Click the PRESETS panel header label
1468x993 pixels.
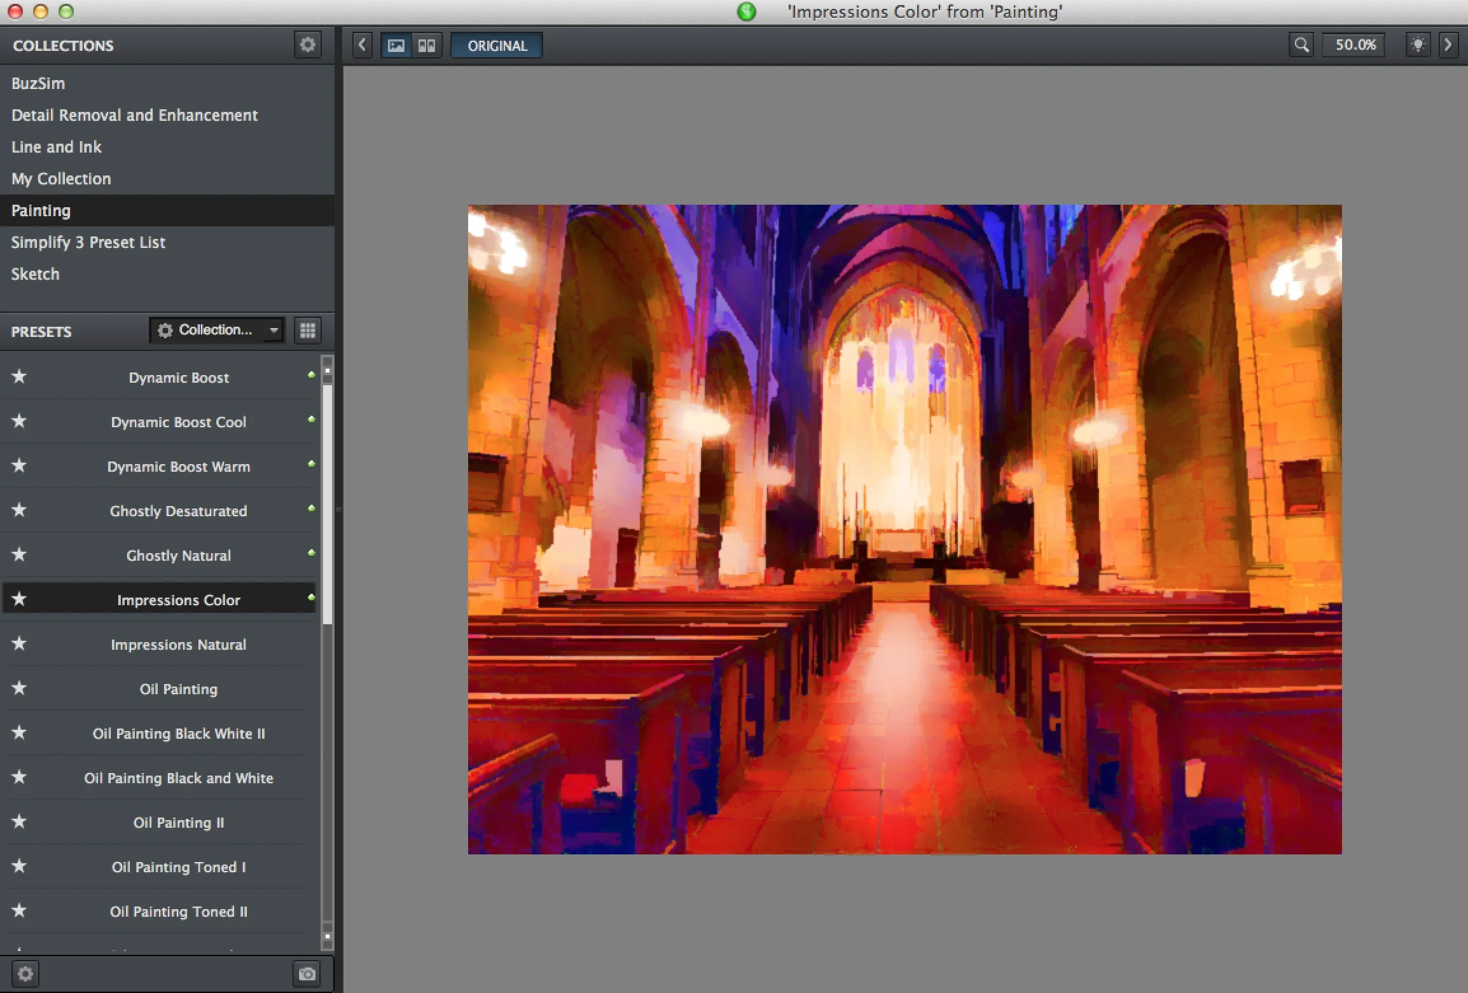click(41, 331)
